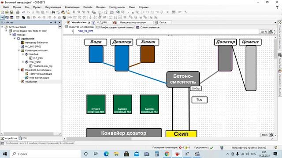Click the horizontal canvas scrollbar
Image resolution: width=282 pixels, height=158 pixels.
click(x=99, y=139)
